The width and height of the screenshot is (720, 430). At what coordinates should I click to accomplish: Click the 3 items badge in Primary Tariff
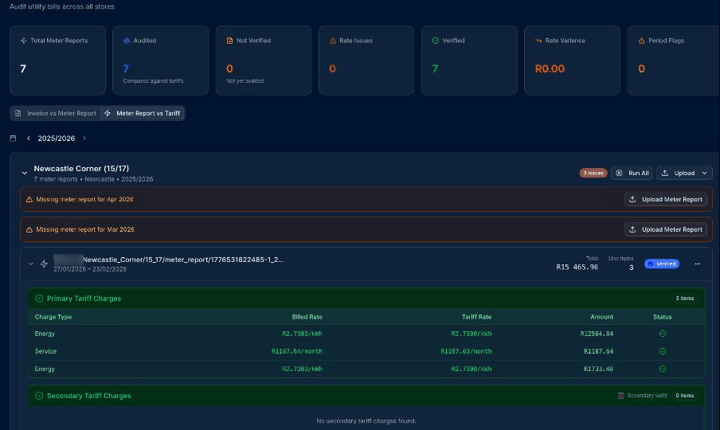click(x=685, y=299)
